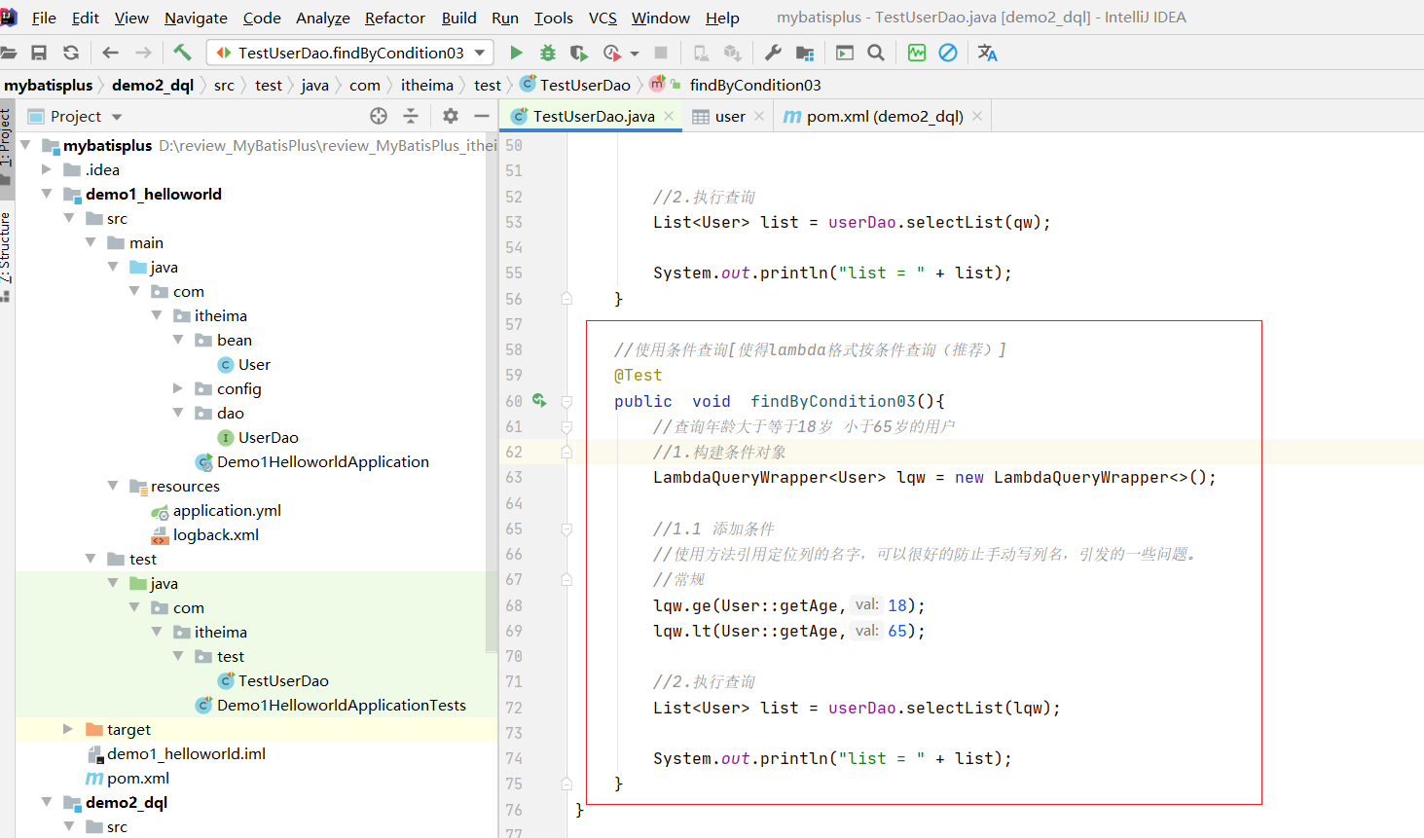Toggle the Structure tool window side tab
Viewport: 1424px width, 838px height.
pos(6,251)
